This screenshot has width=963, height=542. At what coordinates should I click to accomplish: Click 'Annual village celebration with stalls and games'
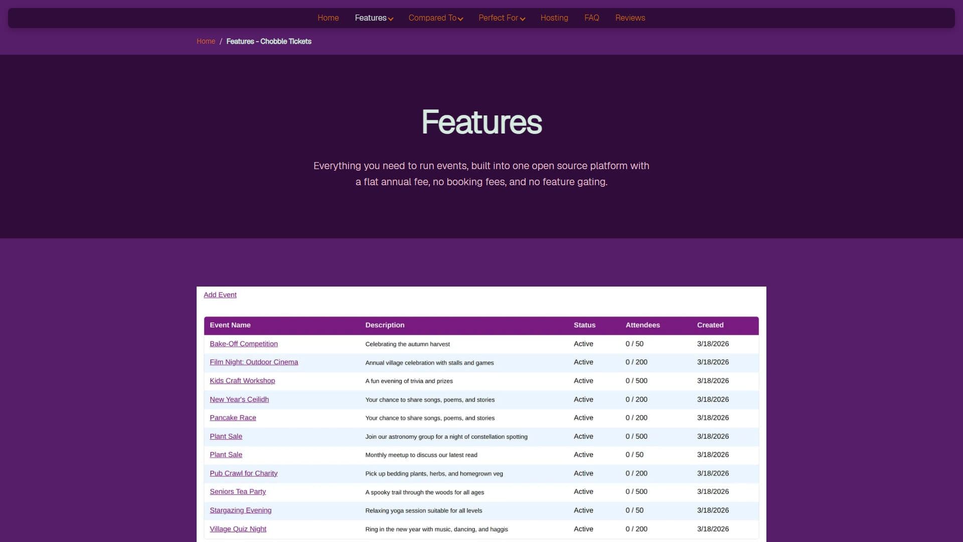pos(429,363)
